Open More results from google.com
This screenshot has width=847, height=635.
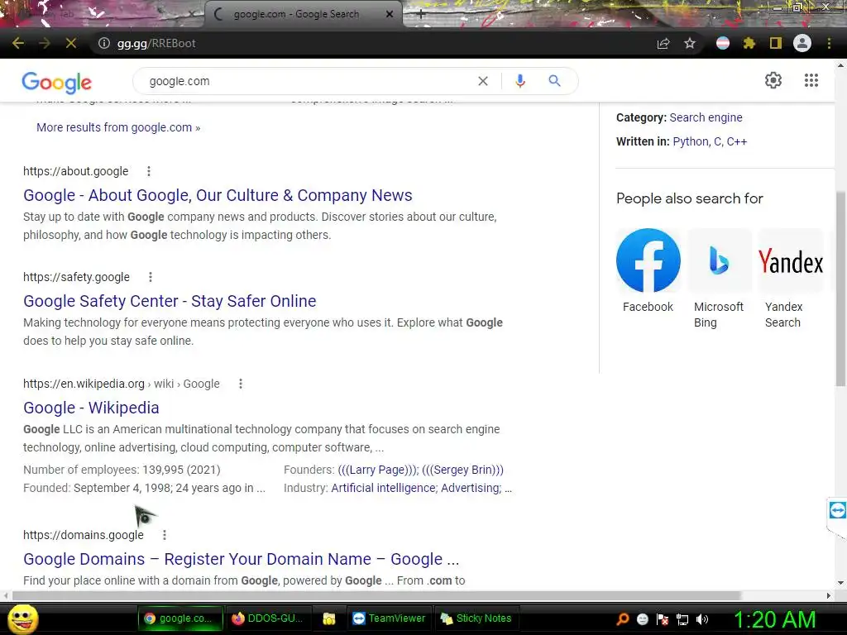[x=118, y=127]
